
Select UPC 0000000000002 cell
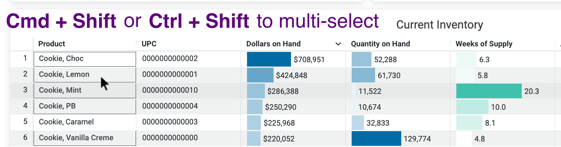[x=170, y=59]
